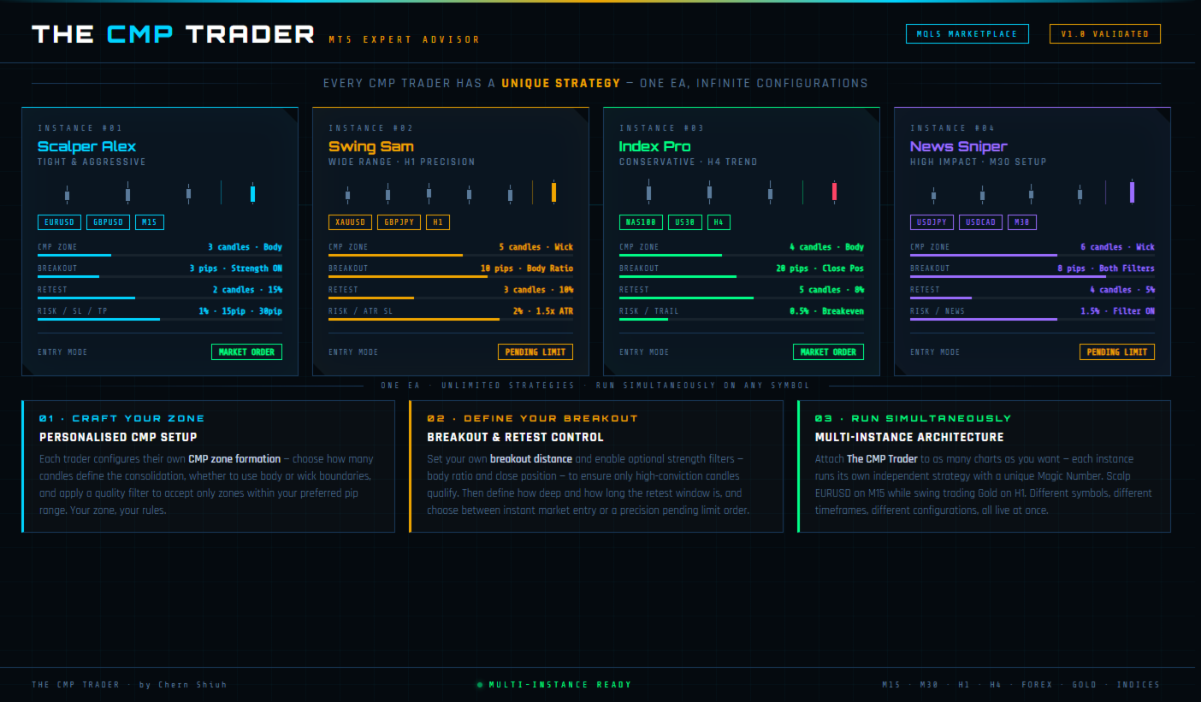Click the green status dot beside Multi-Instance Ready
Screen dimensions: 1201x702
click(480, 685)
